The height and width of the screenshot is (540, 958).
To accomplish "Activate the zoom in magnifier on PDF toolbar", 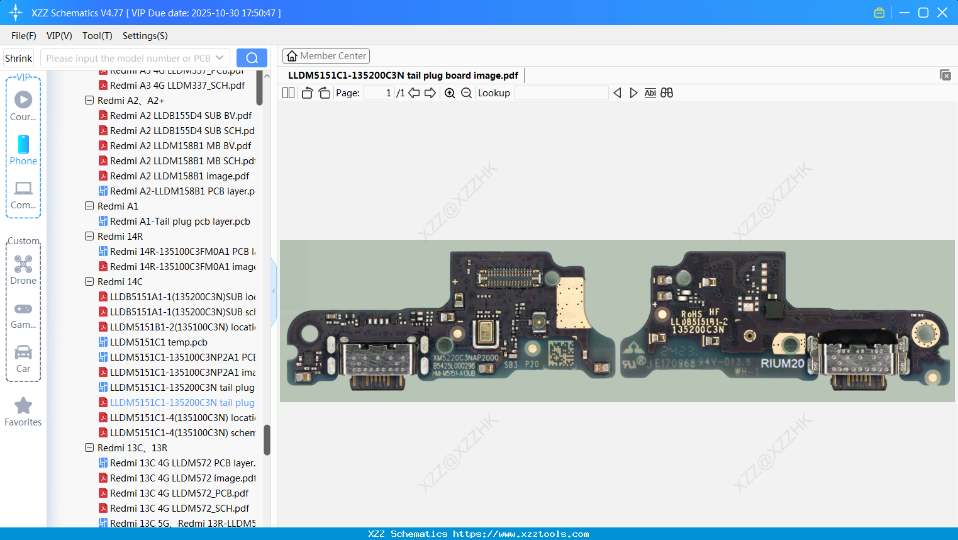I will 450,93.
